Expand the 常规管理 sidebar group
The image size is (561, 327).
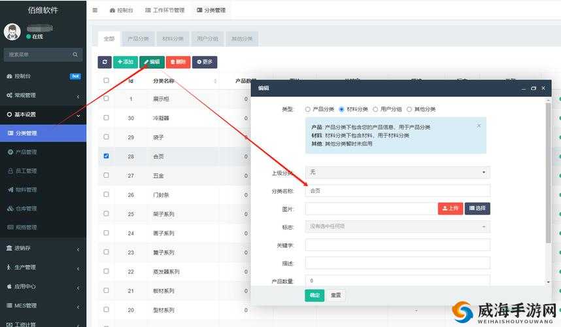click(x=43, y=95)
